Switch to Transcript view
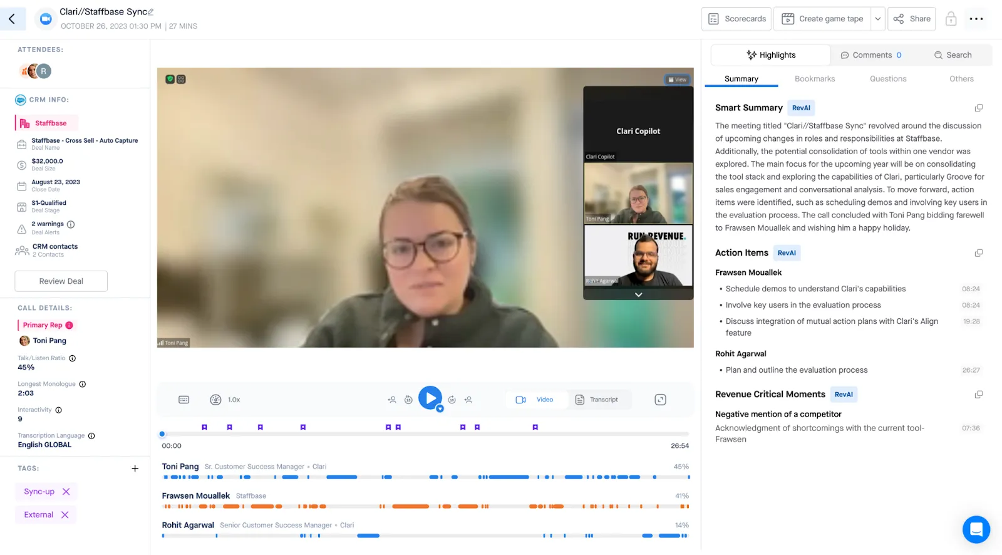This screenshot has height=555, width=1002. pos(597,400)
